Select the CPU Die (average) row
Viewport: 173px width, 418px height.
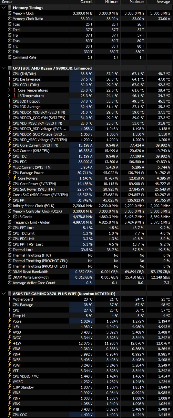86,79
